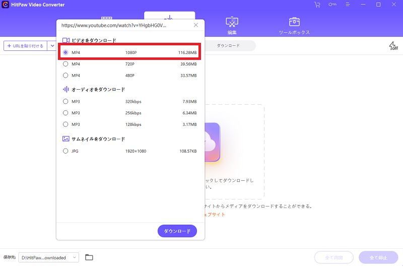Viewport: 403px width, 272px height.
Task: Open the save path dropdown
Action: coord(75,257)
